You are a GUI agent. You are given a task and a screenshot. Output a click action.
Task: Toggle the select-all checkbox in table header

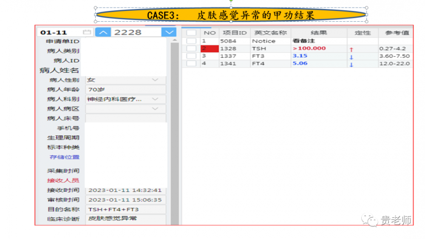click(x=191, y=33)
